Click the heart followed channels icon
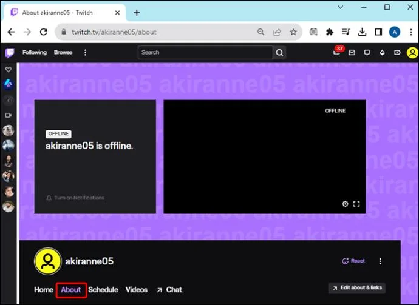 (x=9, y=69)
